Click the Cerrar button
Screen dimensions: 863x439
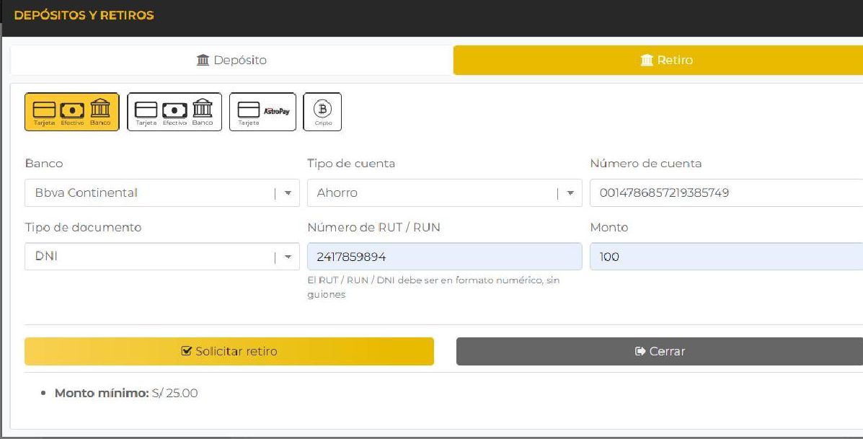(x=659, y=352)
